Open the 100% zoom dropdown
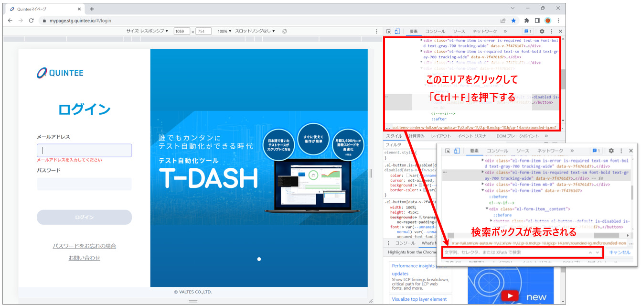The width and height of the screenshot is (641, 306). tap(224, 31)
